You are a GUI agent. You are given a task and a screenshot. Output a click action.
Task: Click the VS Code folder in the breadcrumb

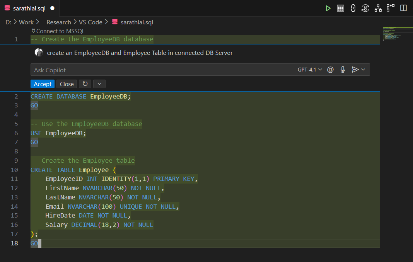point(90,22)
